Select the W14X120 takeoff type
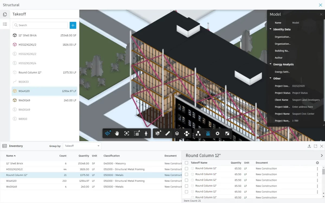325x203 pixels. (45, 91)
